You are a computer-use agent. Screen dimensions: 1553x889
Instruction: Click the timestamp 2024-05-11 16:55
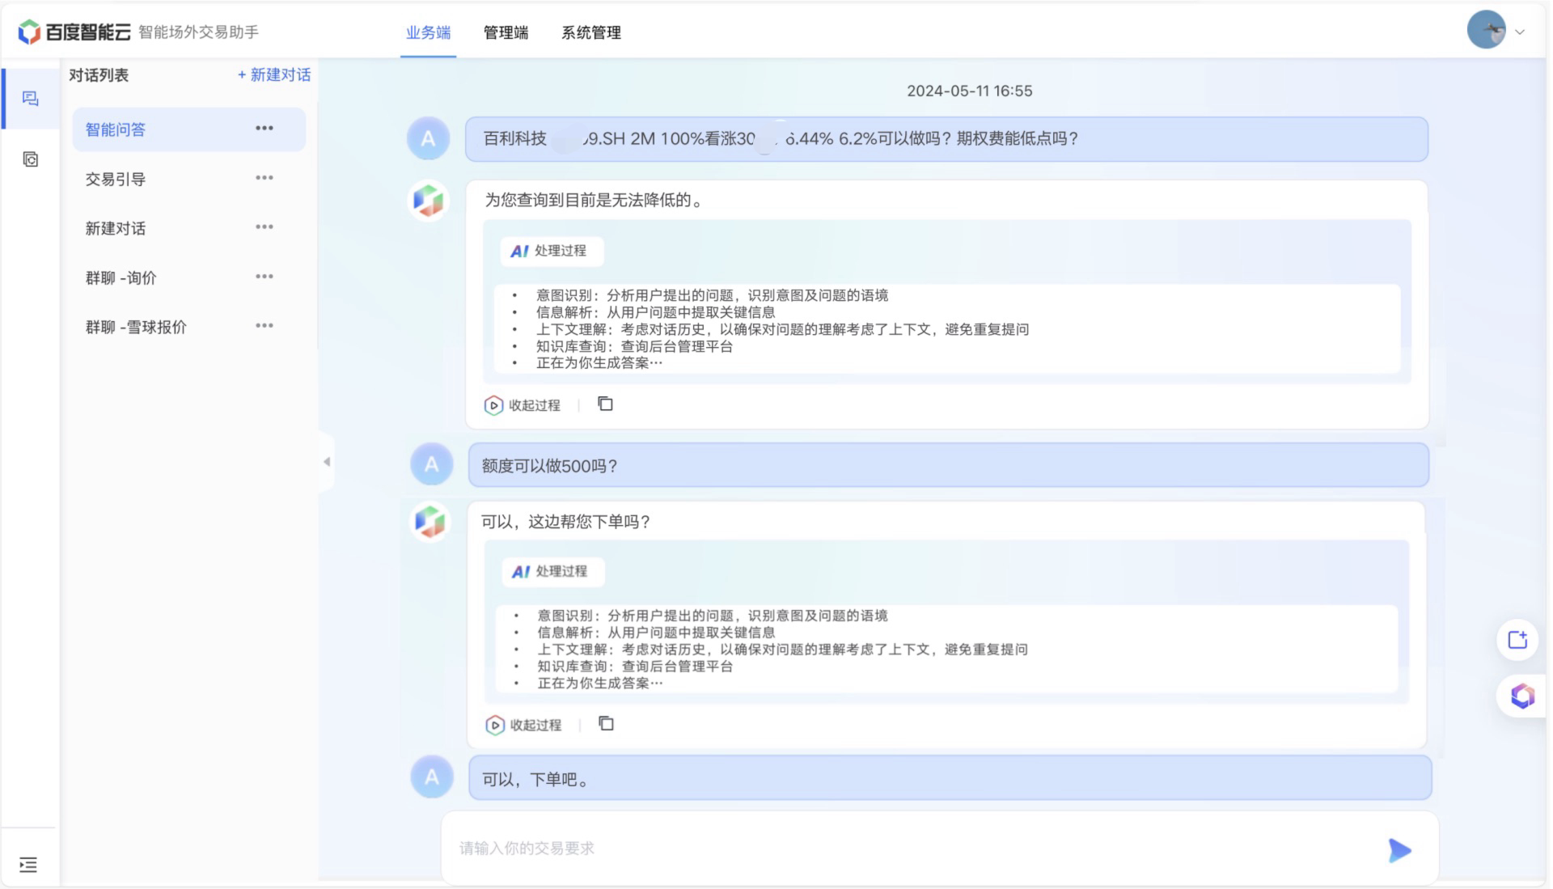pyautogui.click(x=969, y=91)
